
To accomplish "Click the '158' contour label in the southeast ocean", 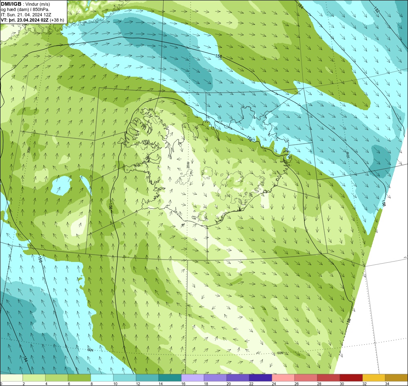I will [349, 322].
